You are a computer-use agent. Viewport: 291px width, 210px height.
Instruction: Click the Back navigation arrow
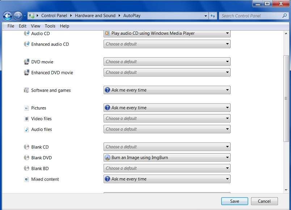(8, 16)
